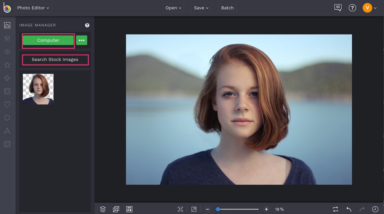This screenshot has height=214, width=384.
Task: Open the Save dropdown menu
Action: 201,8
